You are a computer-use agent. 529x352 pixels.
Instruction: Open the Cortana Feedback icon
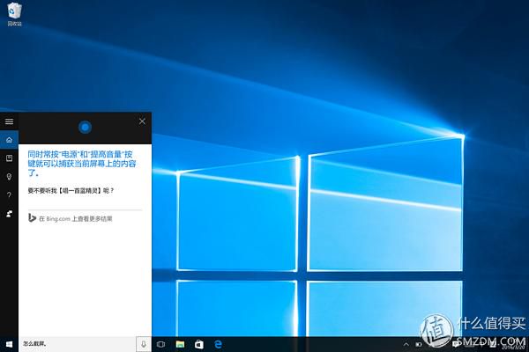9,214
